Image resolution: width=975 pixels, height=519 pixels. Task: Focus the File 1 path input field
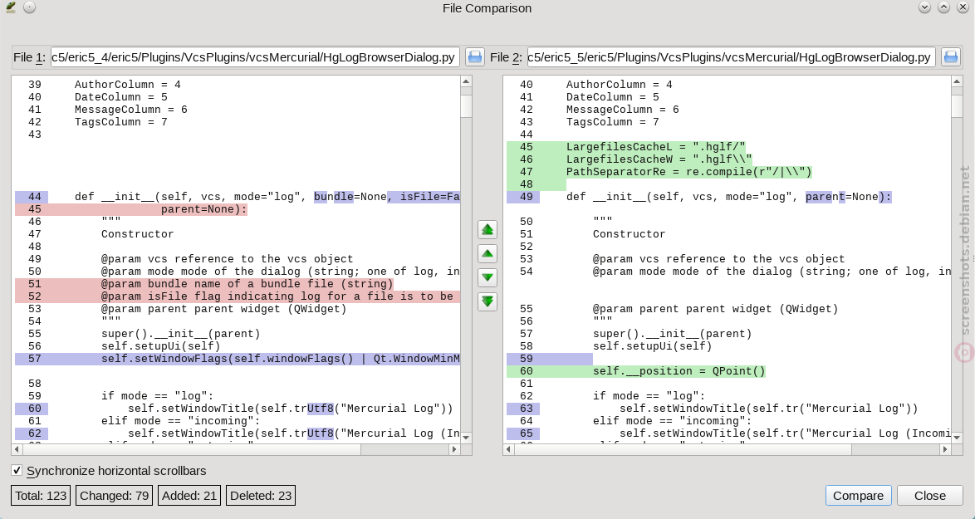[x=255, y=57]
